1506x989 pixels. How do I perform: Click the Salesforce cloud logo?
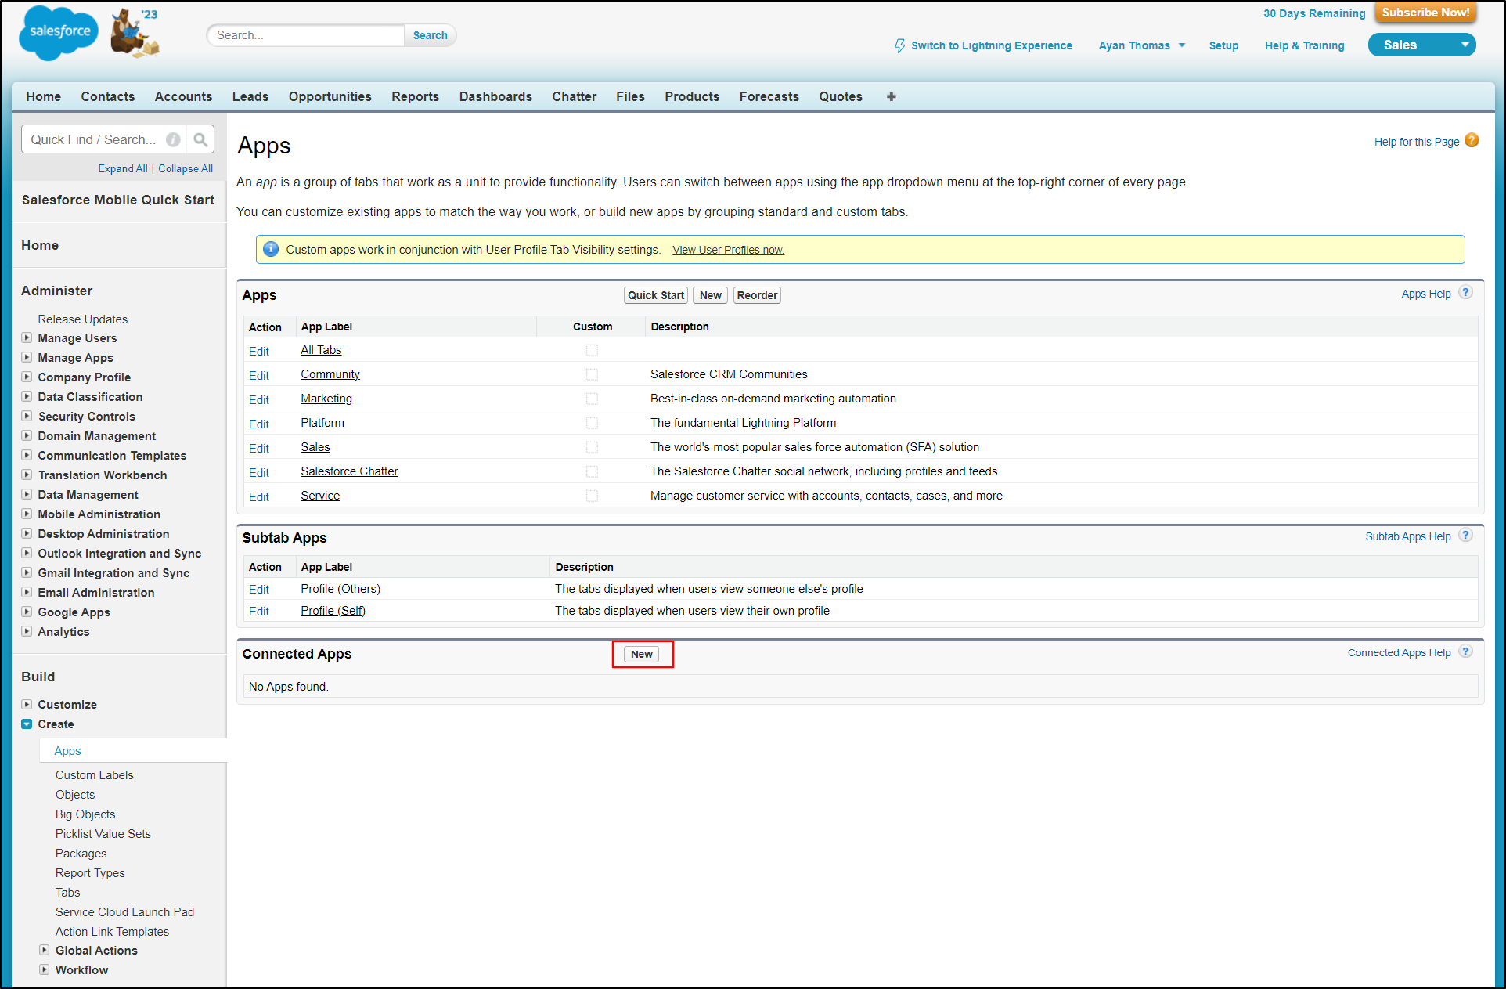pyautogui.click(x=59, y=32)
